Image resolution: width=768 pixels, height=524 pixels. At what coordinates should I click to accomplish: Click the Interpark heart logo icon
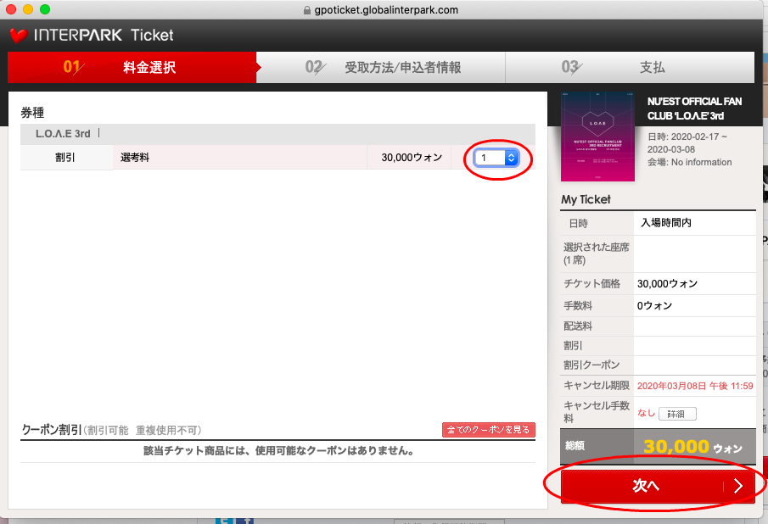click(19, 36)
